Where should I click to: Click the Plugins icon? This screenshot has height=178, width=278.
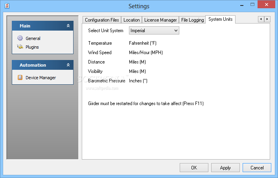point(20,47)
